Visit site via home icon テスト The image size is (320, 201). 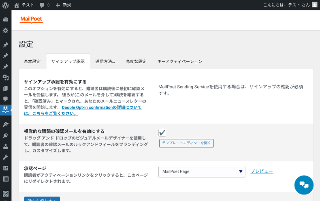pyautogui.click(x=17, y=5)
